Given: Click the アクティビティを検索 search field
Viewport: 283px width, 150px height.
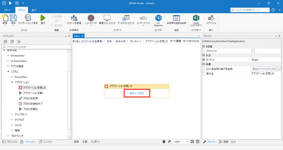Looking at the screenshot, I should pyautogui.click(x=36, y=47).
